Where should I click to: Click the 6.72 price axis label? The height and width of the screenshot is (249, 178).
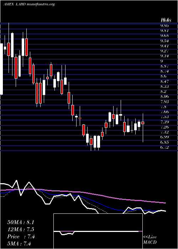(x=164, y=147)
